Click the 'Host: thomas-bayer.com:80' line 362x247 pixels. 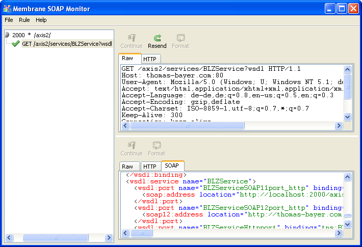[172, 75]
